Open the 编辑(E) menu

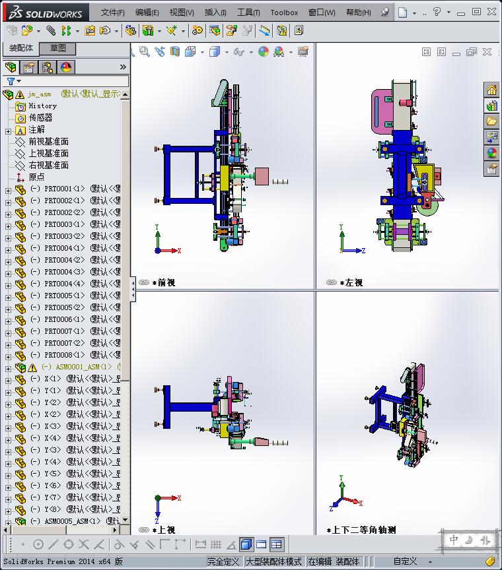(x=147, y=13)
